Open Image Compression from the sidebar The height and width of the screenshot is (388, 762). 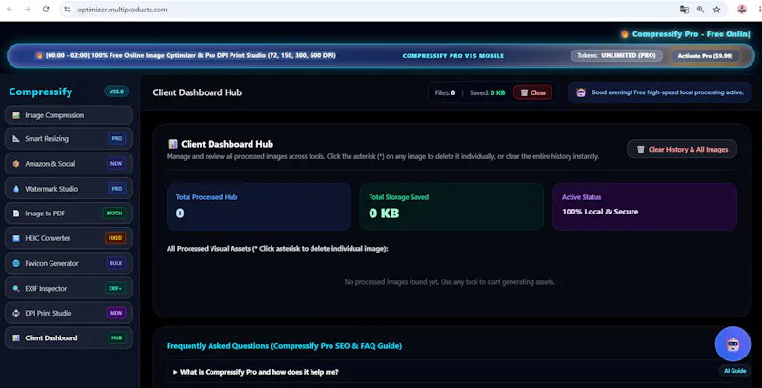pyautogui.click(x=69, y=115)
